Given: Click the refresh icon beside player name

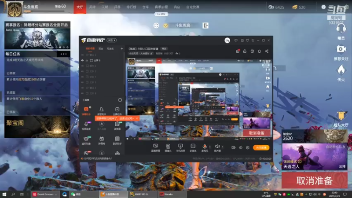Looking at the screenshot, I should (156, 26).
